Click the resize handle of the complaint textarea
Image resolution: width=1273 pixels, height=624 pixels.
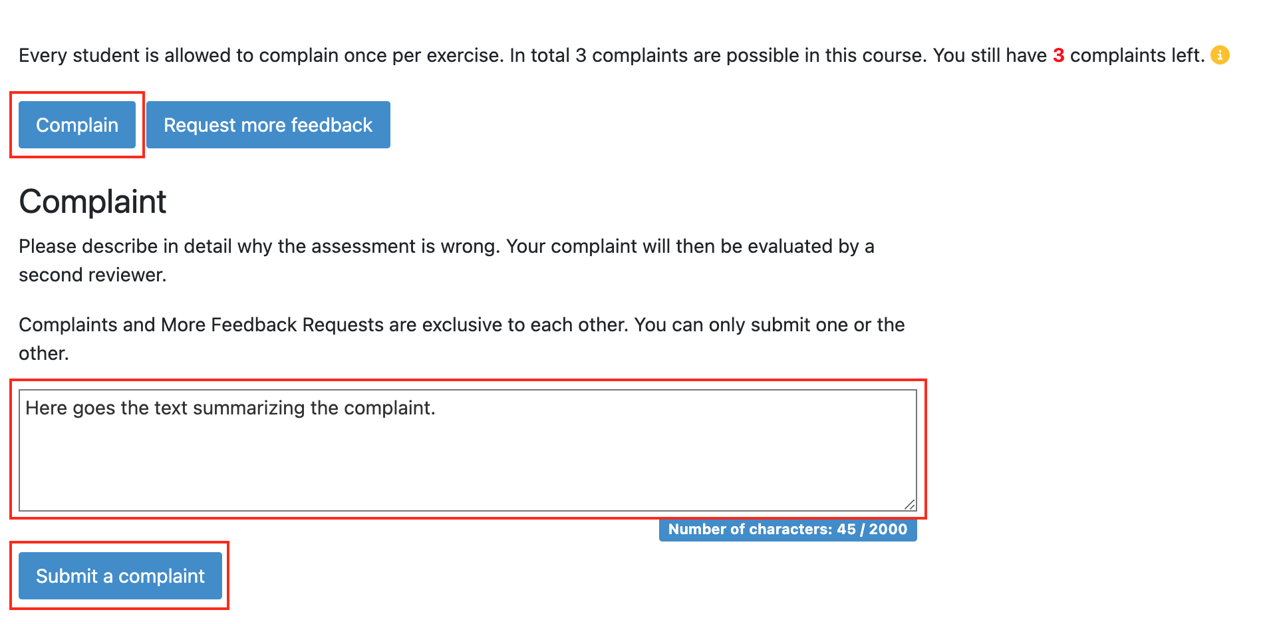[x=909, y=504]
